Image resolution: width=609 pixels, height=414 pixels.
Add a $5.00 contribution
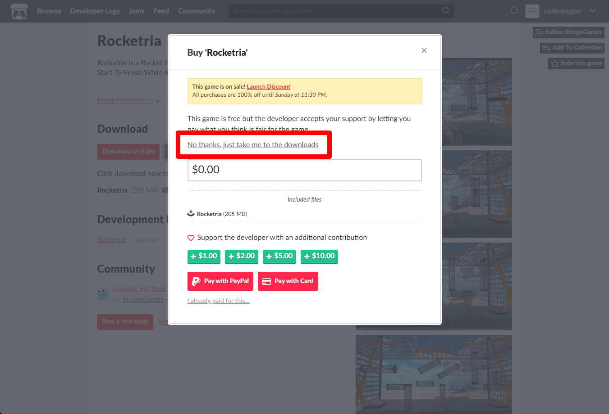pyautogui.click(x=279, y=256)
